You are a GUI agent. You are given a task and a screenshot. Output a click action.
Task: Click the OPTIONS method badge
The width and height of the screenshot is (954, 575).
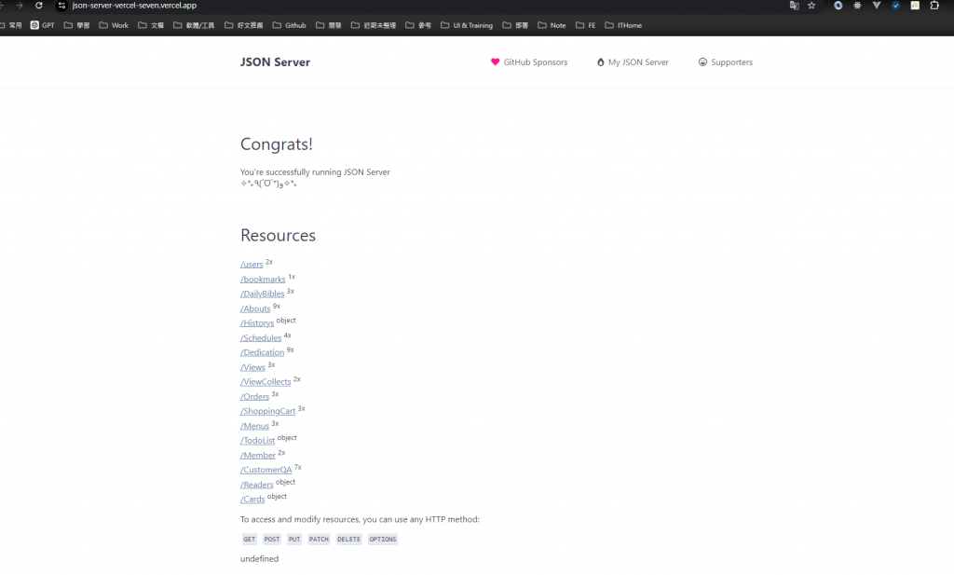(x=383, y=539)
